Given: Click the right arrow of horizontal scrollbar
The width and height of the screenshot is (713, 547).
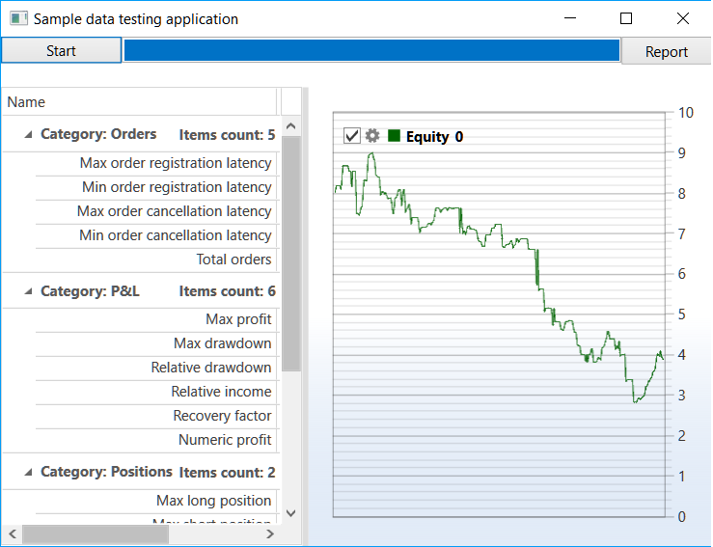Looking at the screenshot, I should point(270,533).
